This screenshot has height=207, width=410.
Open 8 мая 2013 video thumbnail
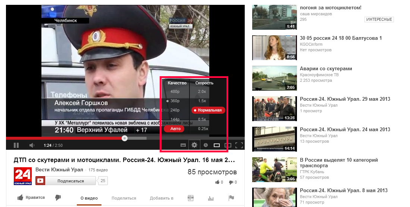[274, 197]
